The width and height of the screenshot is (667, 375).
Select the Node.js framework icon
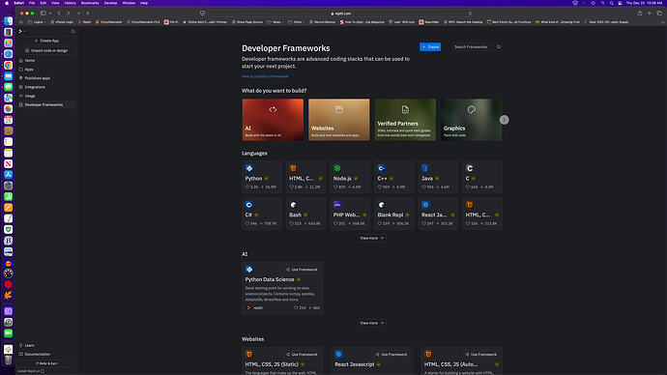pos(337,168)
